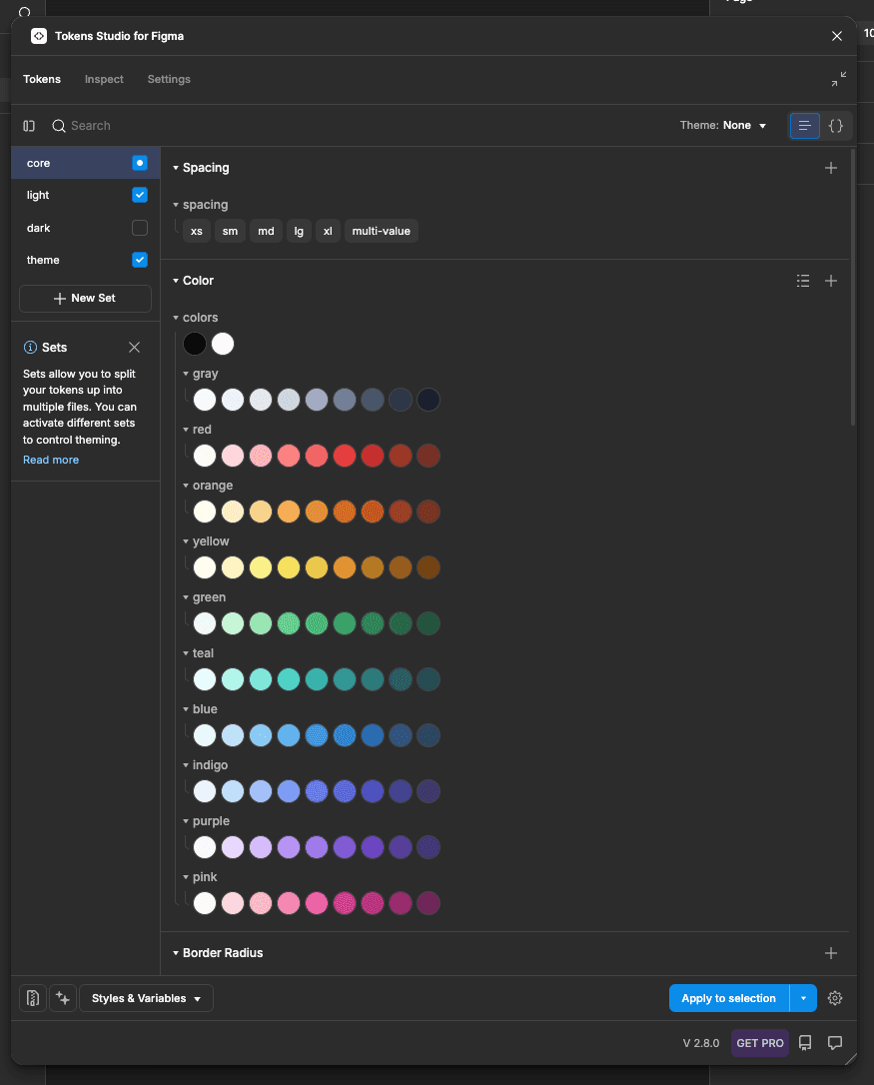Click the tokens list vertical scrollbar

[853, 287]
